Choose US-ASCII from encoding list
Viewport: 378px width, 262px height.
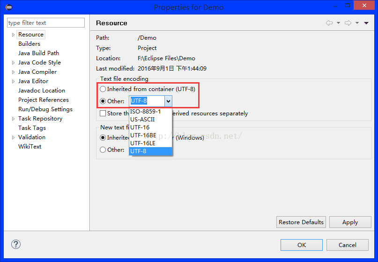point(151,120)
